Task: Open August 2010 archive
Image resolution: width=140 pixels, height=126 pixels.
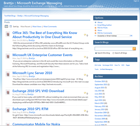Action: [99, 88]
